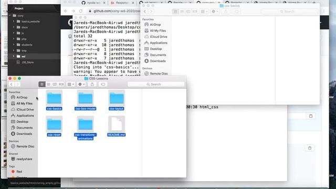
Task: Open the action gear menu in CSS-Lessons
Action: coord(81,84)
